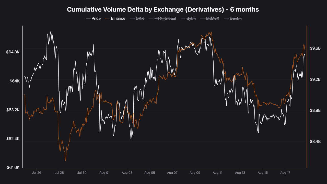Click the Jul 30 date label
The width and height of the screenshot is (327, 184).
point(82,173)
